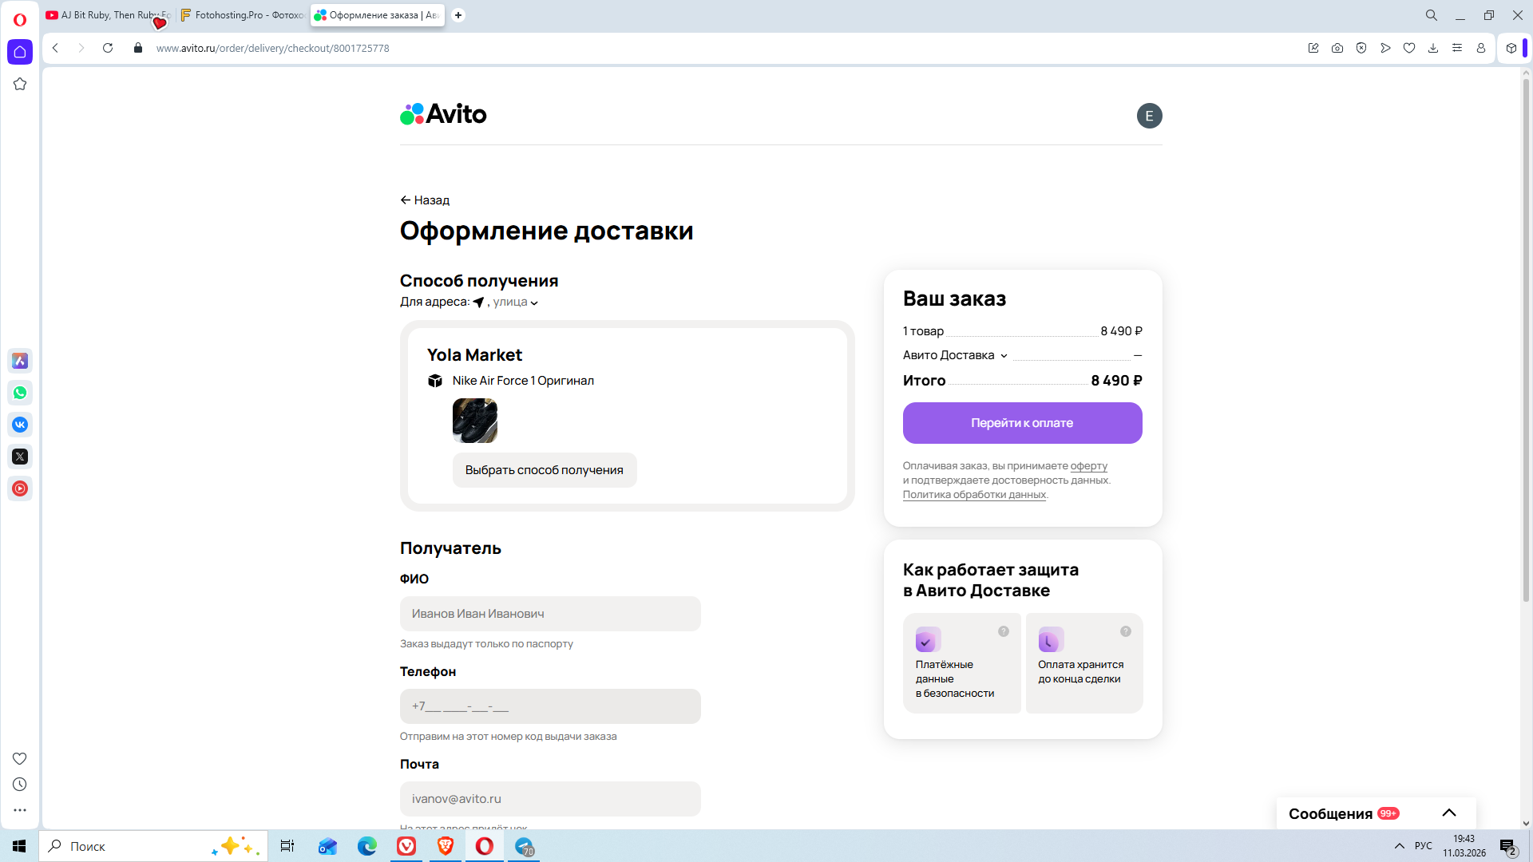
Task: Open WhatsApp in Opera sidebar
Action: 20,393
